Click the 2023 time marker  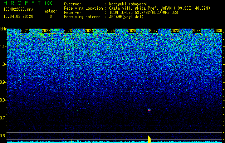pos(68,31)
